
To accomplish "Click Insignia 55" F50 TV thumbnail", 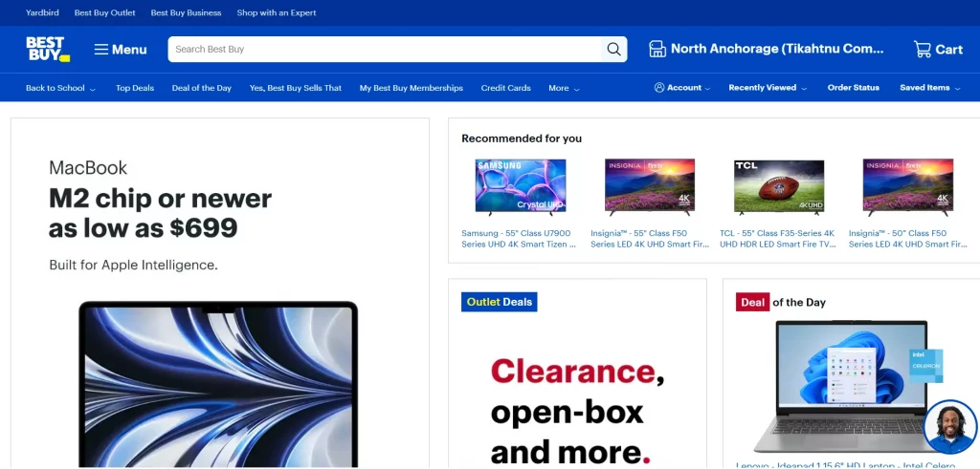I will click(x=650, y=187).
